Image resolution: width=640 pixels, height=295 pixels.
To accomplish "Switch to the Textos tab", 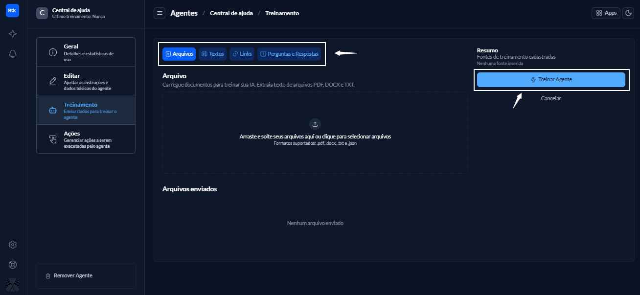I will pyautogui.click(x=212, y=54).
